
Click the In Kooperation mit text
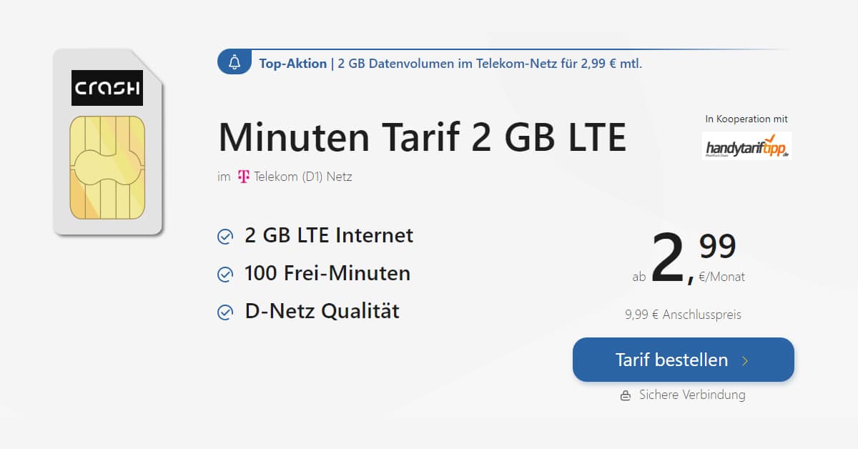pos(747,119)
